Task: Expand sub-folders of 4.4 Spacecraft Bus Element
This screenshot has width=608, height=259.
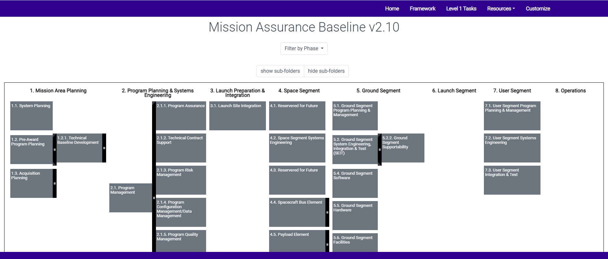Action: click(327, 212)
